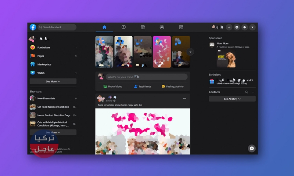Click the Feeling/Activity button
The width and height of the screenshot is (294, 176).
pyautogui.click(x=172, y=87)
